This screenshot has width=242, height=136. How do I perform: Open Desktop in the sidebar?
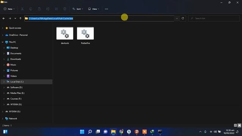coord(14,48)
